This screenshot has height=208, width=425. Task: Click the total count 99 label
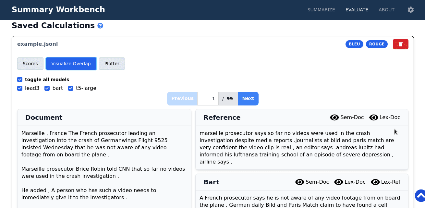point(230,99)
